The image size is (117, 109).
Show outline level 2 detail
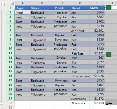pyautogui.click(x=4, y=4)
